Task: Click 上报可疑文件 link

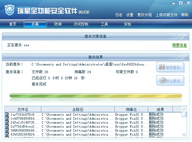Action: [166, 15]
